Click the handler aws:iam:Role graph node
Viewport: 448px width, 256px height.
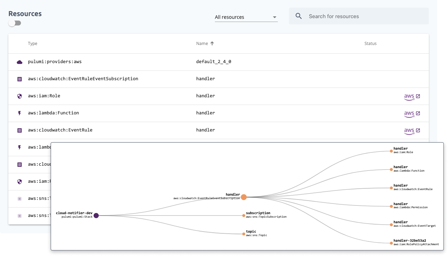pos(391,151)
